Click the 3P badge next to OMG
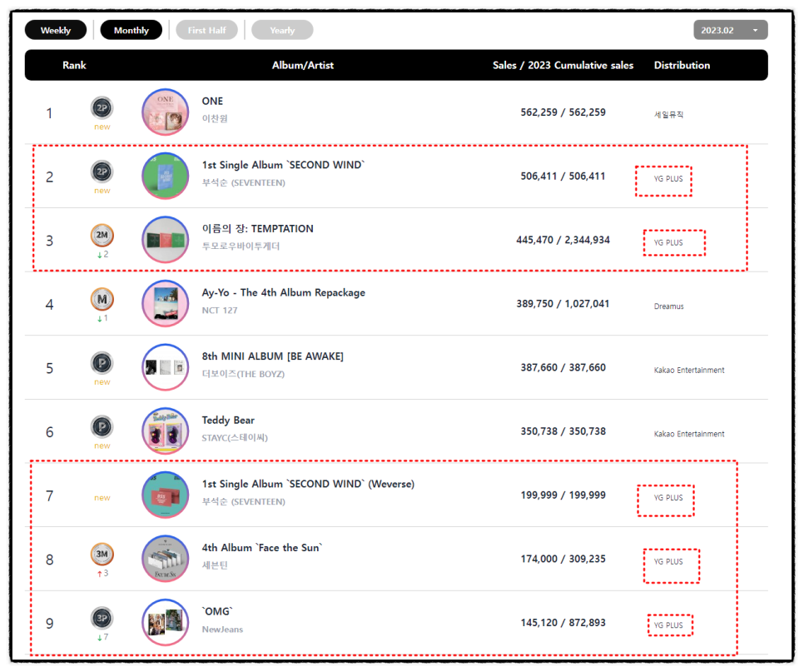The height and width of the screenshot is (672, 804). 102,618
